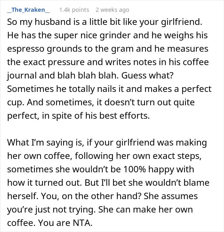Click the phrase 'just not trying'
Viewport: 224px width, 232px height.
[x=65, y=210]
